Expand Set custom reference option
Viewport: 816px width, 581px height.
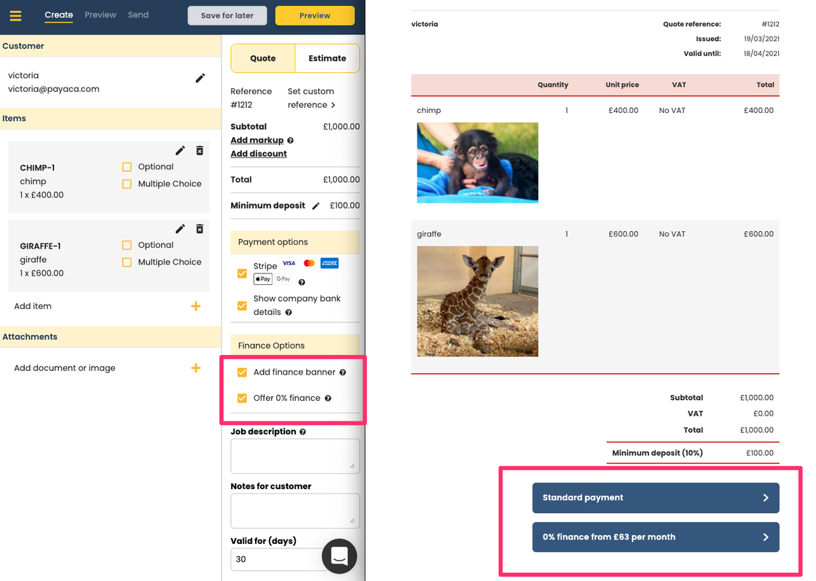point(311,98)
